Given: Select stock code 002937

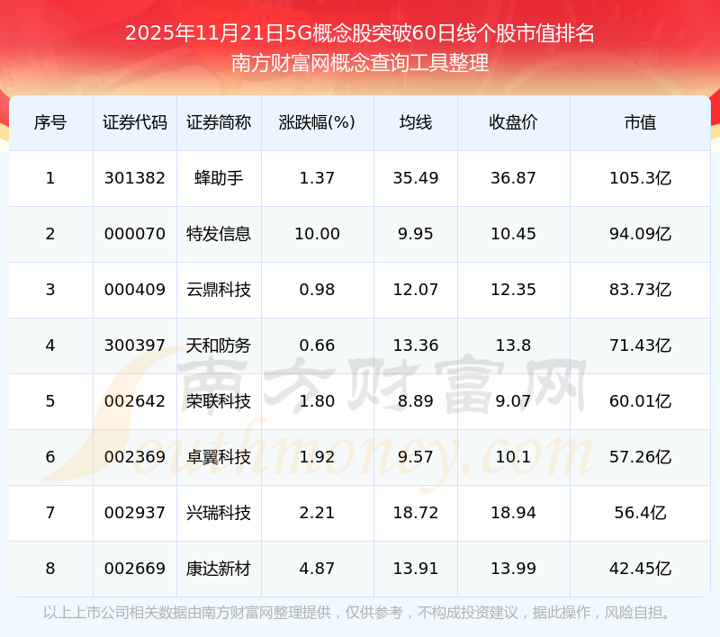Looking at the screenshot, I should (134, 513).
